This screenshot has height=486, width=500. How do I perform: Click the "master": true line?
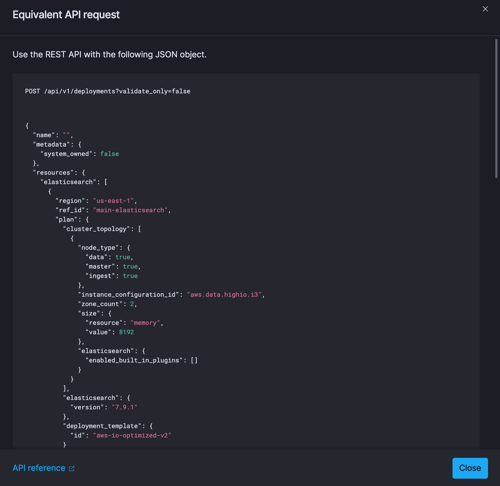tap(113, 266)
